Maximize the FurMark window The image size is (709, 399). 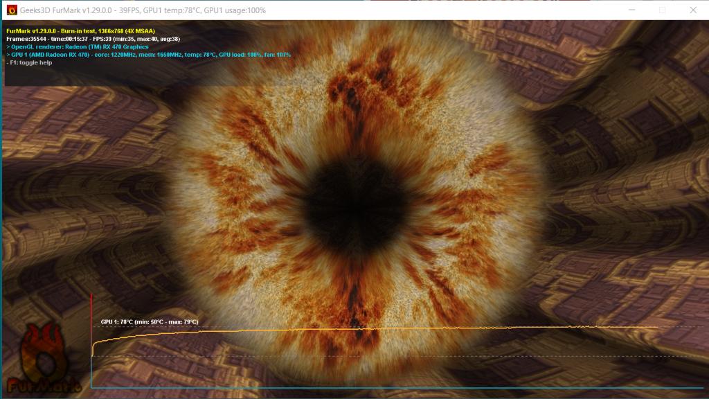point(662,10)
